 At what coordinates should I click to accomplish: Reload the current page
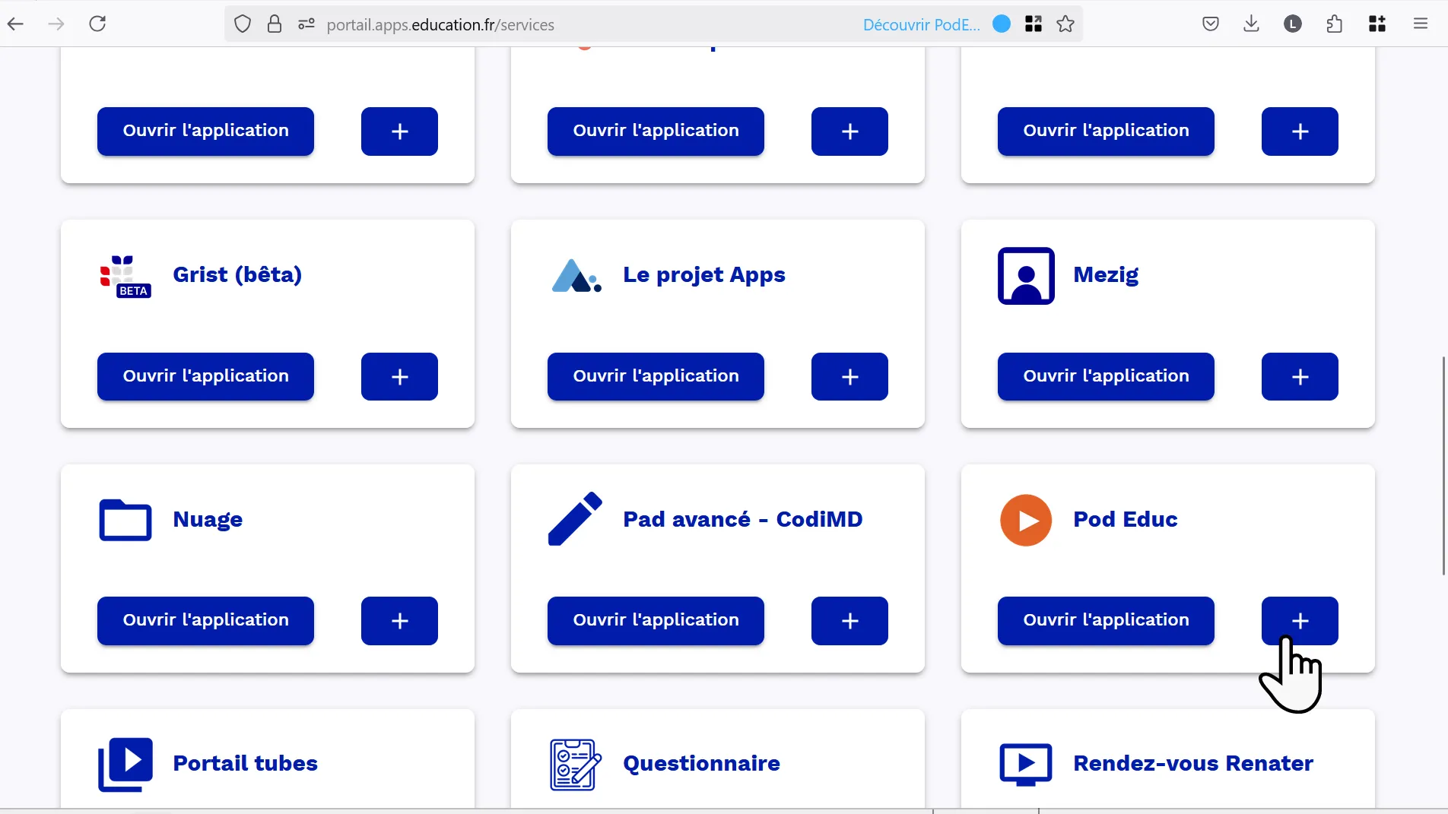97,24
